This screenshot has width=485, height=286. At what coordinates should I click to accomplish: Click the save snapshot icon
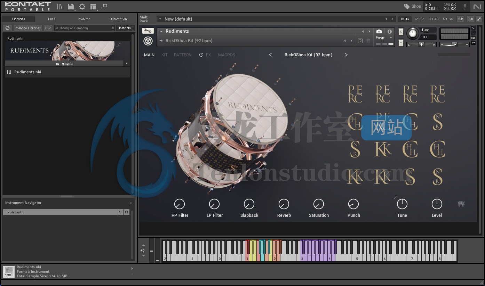360,41
